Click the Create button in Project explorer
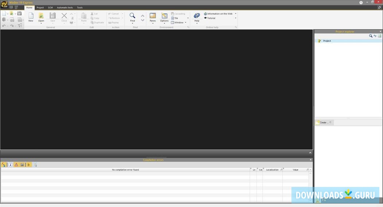Image resolution: width=383 pixels, height=207 pixels. coord(324,122)
